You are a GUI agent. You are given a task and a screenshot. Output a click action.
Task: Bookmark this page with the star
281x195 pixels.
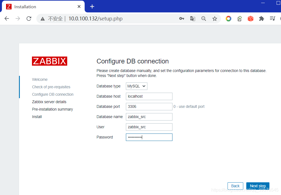(215, 18)
